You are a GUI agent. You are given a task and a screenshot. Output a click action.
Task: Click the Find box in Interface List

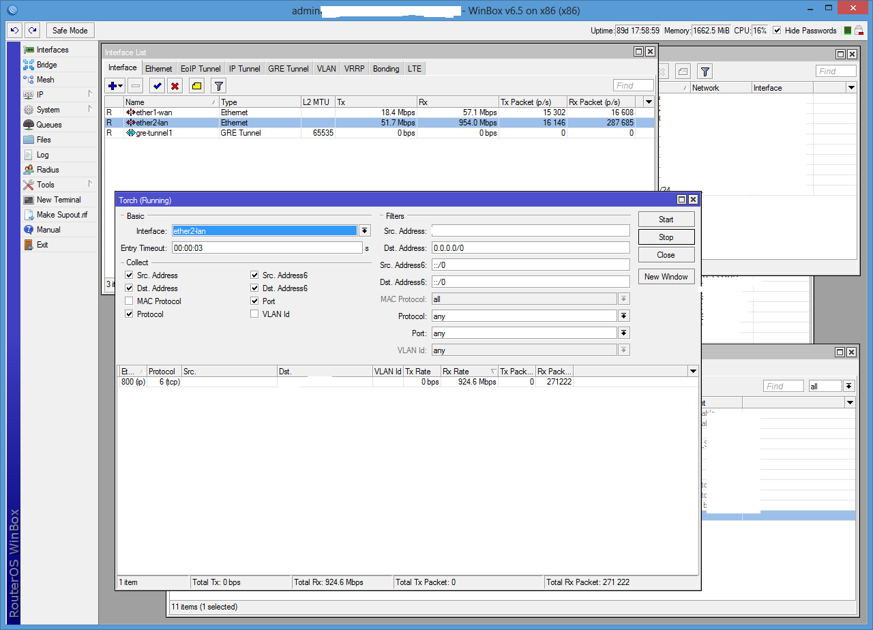point(634,85)
